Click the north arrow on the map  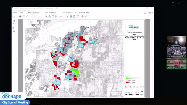coord(142,91)
